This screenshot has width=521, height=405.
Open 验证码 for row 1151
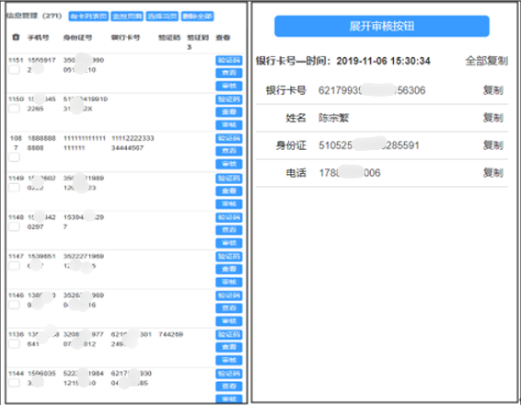click(229, 60)
